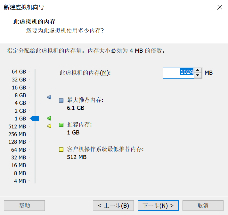The width and height of the screenshot is (228, 215).
Task: Click the yellow minimum recommended memory arrow marker
Action: pos(49,126)
